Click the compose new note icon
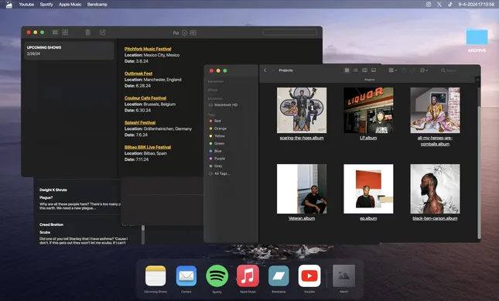The height and width of the screenshot is (301, 499). point(102,32)
